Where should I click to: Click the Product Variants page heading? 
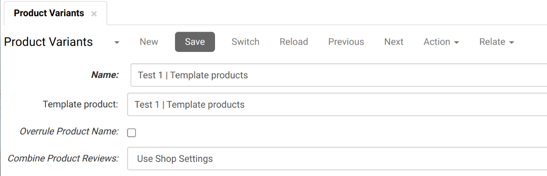point(48,42)
